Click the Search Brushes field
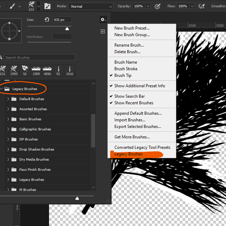 (39, 57)
